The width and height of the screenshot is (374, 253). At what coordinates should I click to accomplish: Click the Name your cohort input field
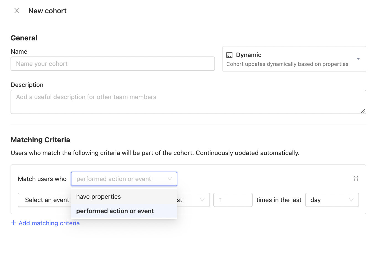pyautogui.click(x=112, y=64)
